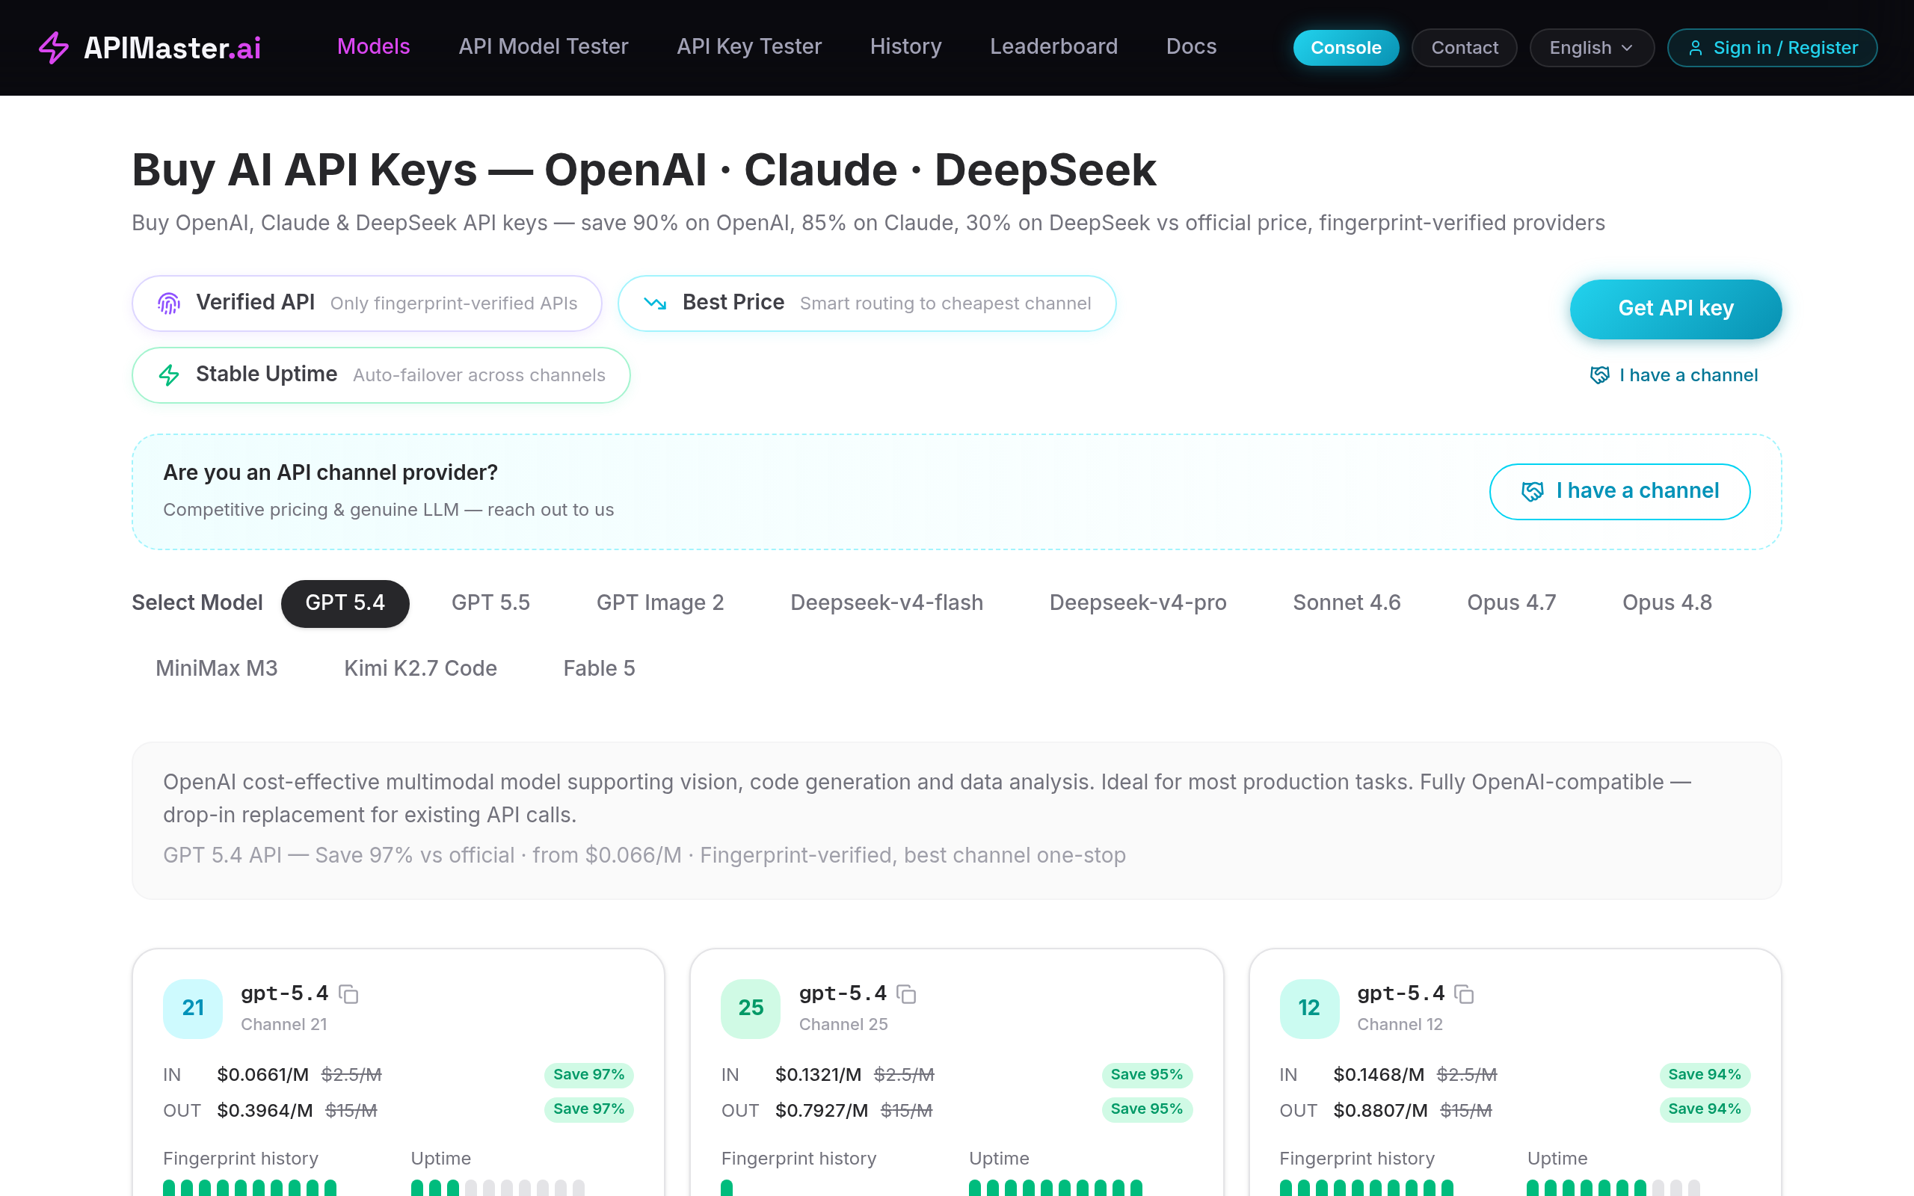The height and width of the screenshot is (1196, 1914).
Task: Select the GPT 5.5 model
Action: coord(490,602)
